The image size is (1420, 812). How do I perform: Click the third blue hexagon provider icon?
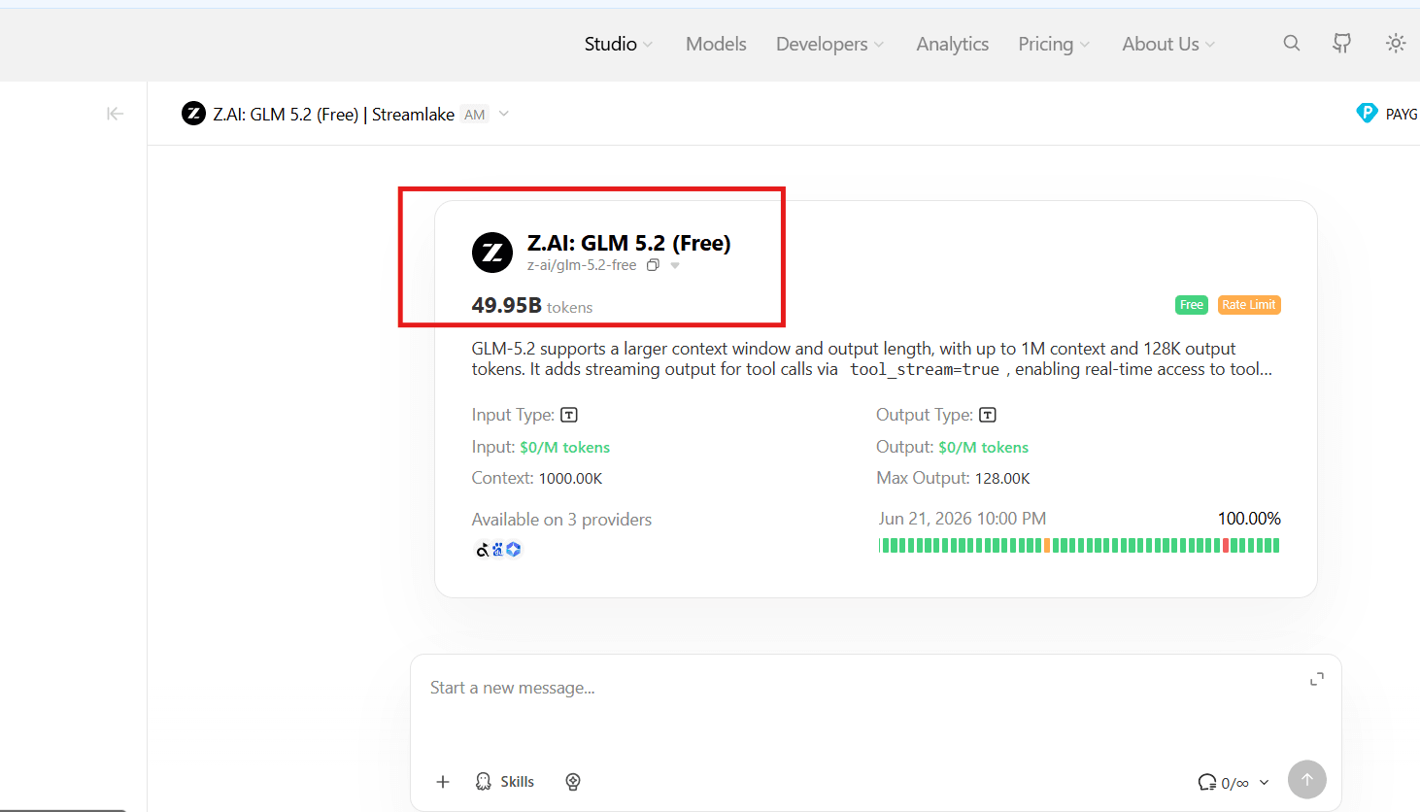[x=514, y=550]
